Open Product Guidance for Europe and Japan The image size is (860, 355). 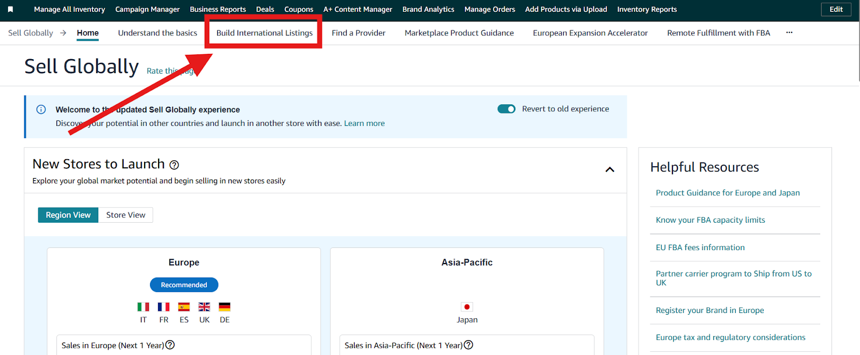point(728,193)
